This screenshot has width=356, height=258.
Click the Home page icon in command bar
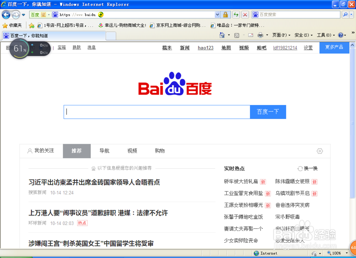[222, 35]
